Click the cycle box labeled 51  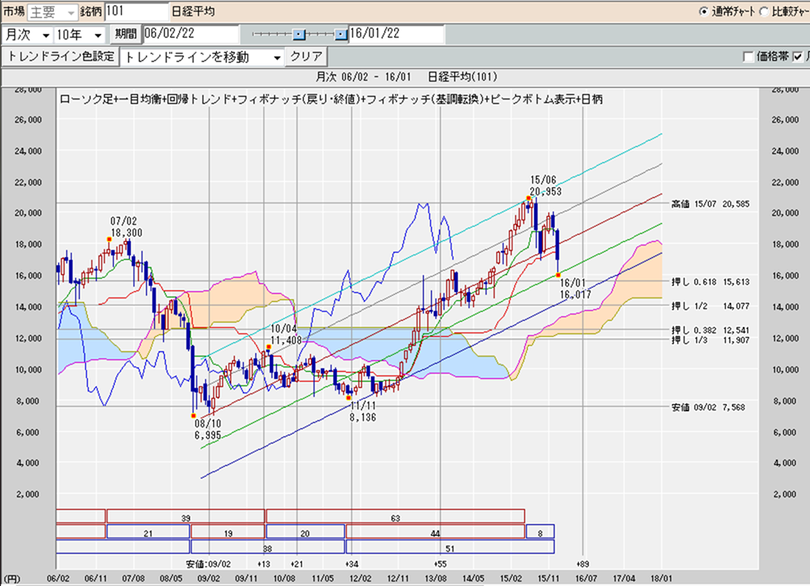[450, 547]
